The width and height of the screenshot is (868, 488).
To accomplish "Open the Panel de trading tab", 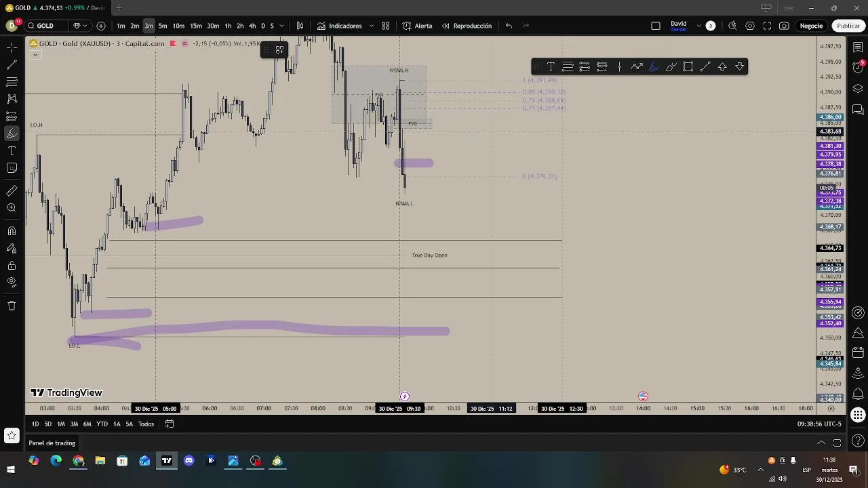I will click(52, 443).
